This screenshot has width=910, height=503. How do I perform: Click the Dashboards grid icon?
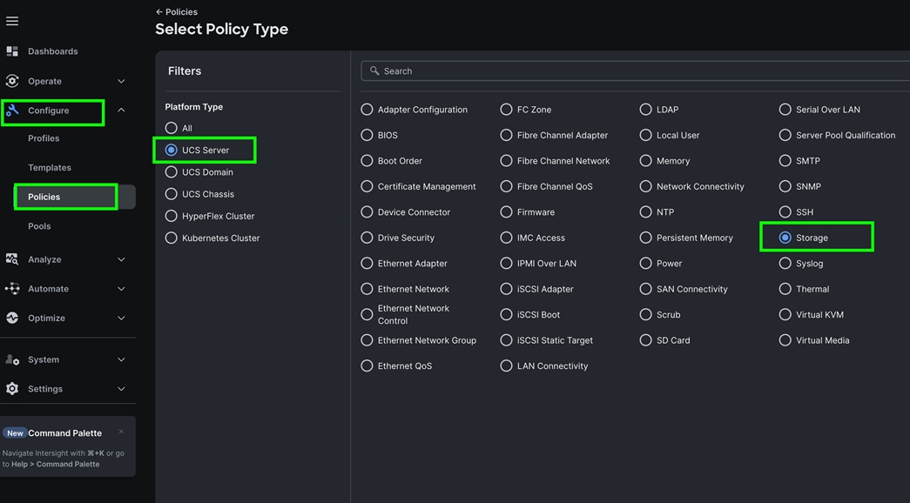coord(12,51)
